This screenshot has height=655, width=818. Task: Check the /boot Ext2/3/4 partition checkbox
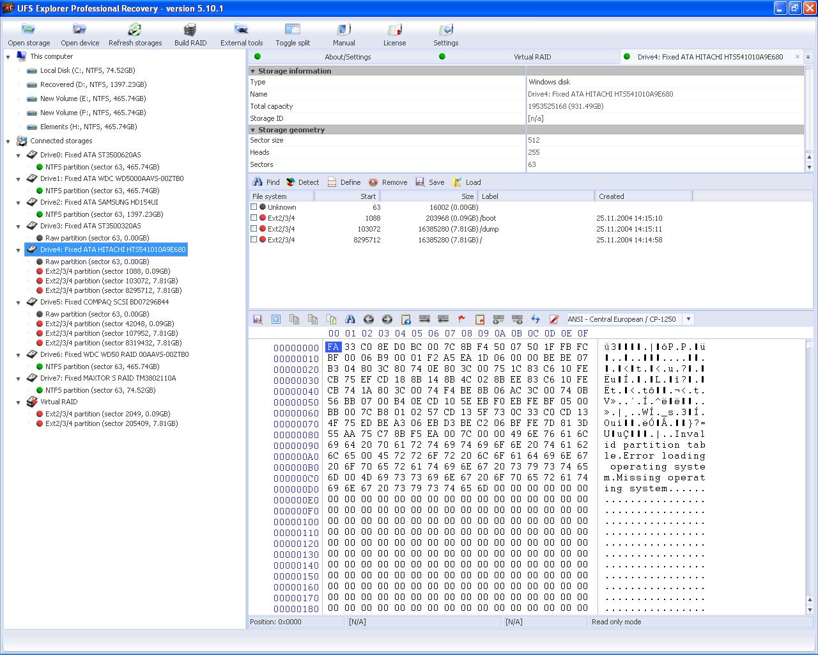click(x=254, y=218)
